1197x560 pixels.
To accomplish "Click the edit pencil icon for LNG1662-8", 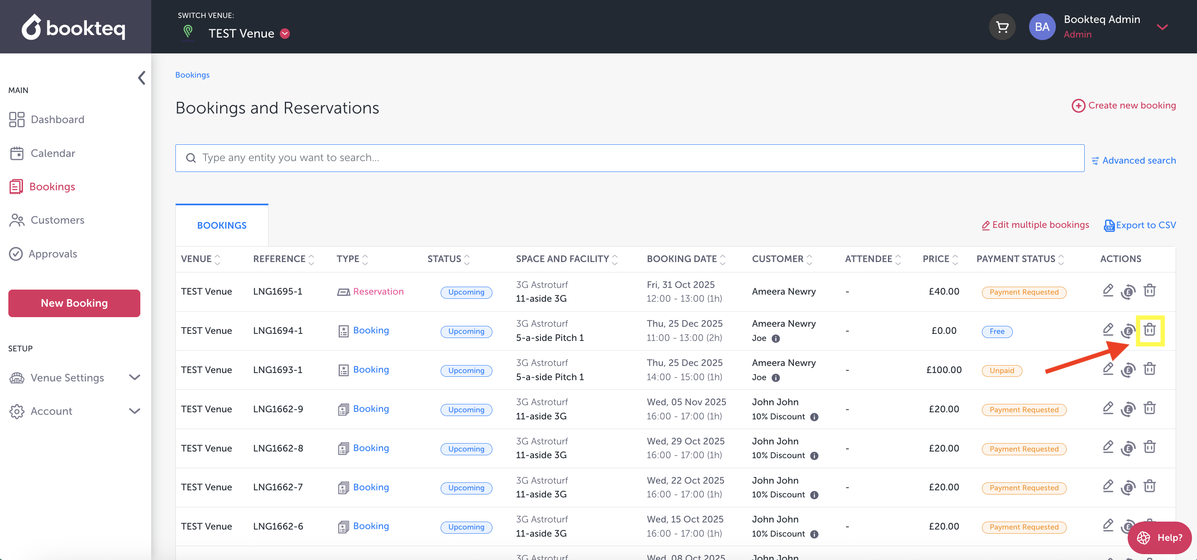I will pos(1108,447).
